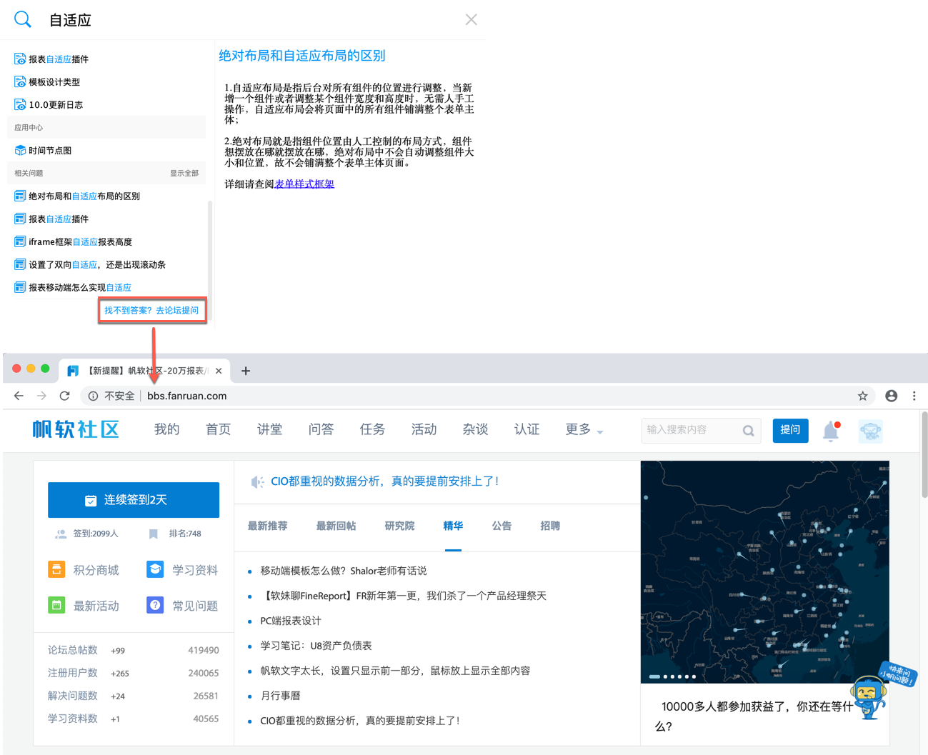Screen dimensions: 928x755
Task: Go to 我的 in forum navigation
Action: pos(166,429)
